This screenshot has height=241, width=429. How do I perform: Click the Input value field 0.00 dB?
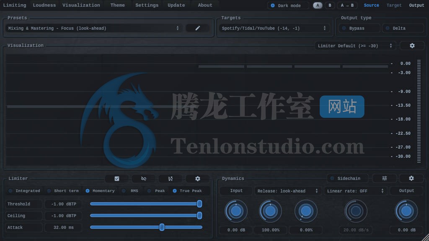pos(236,230)
